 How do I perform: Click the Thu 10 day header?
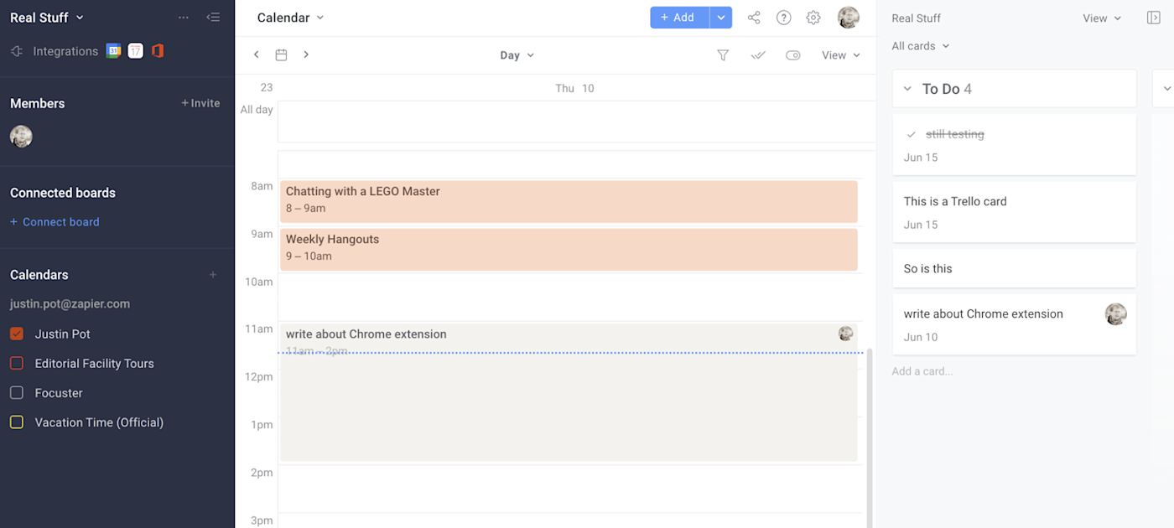(x=574, y=88)
